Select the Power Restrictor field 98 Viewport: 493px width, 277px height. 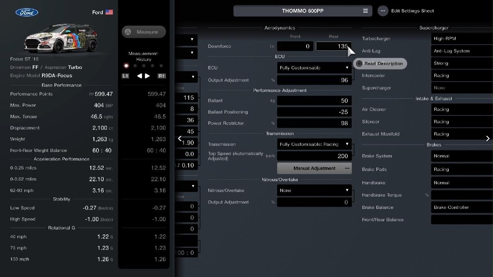coord(314,123)
